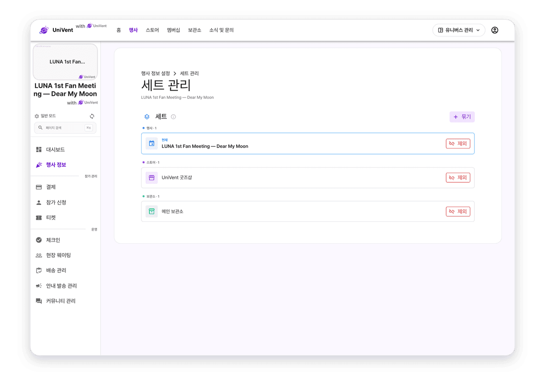Click the 행사 정보 party popper icon
This screenshot has width=548, height=376.
39,165
